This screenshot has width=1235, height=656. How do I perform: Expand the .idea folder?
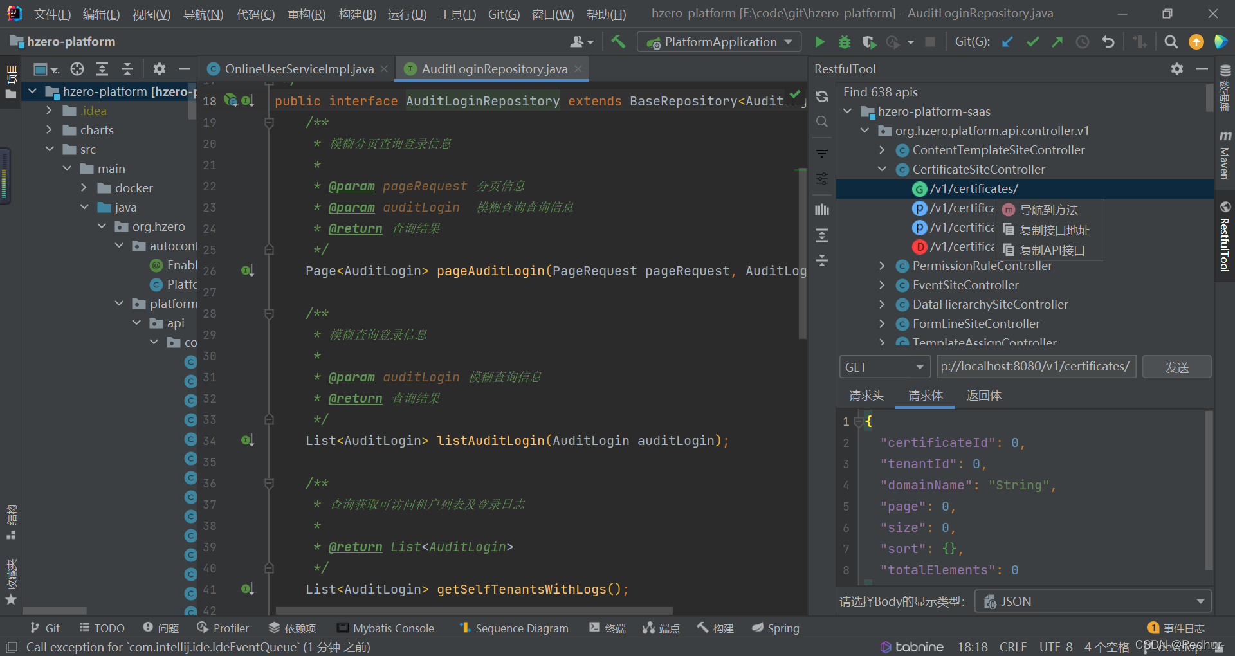pos(49,111)
